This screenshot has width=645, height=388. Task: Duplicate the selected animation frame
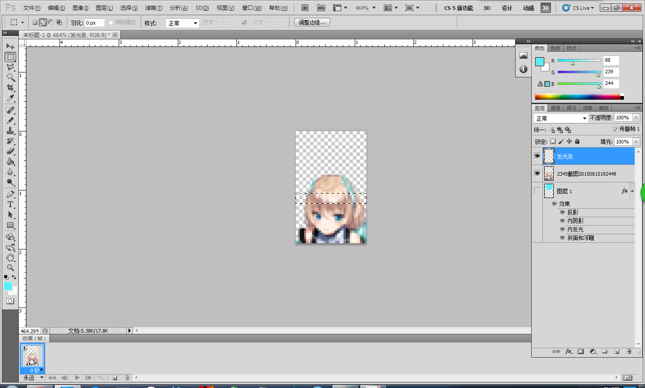tap(114, 378)
